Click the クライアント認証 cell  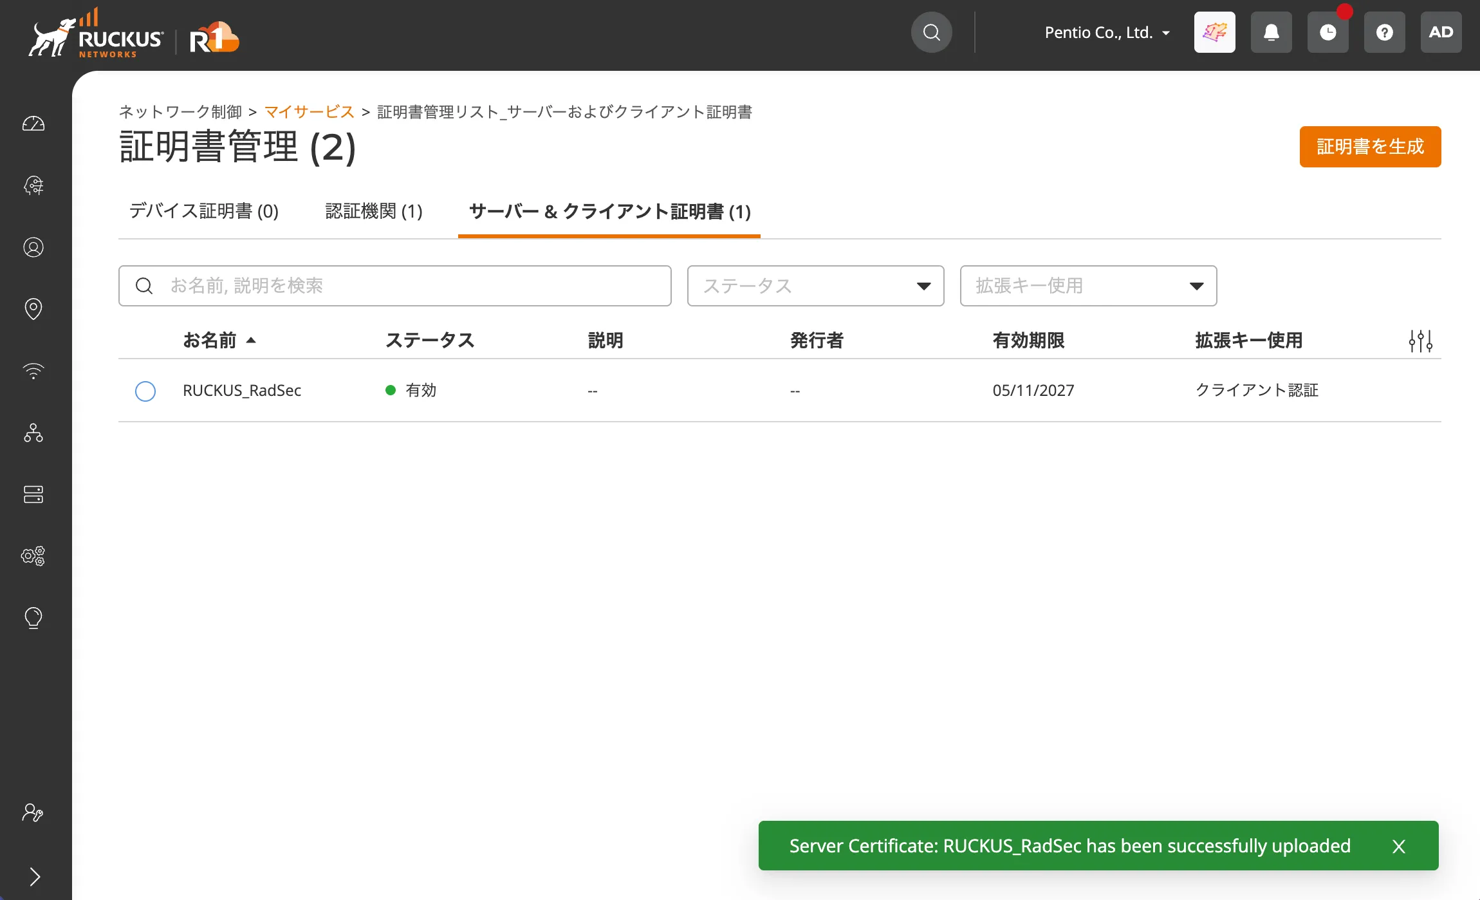coord(1257,390)
